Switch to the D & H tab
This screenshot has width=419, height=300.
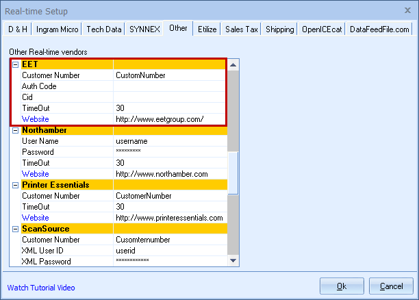(x=18, y=29)
